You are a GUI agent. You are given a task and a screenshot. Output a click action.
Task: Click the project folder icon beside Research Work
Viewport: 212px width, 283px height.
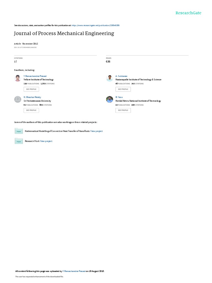point(19,141)
